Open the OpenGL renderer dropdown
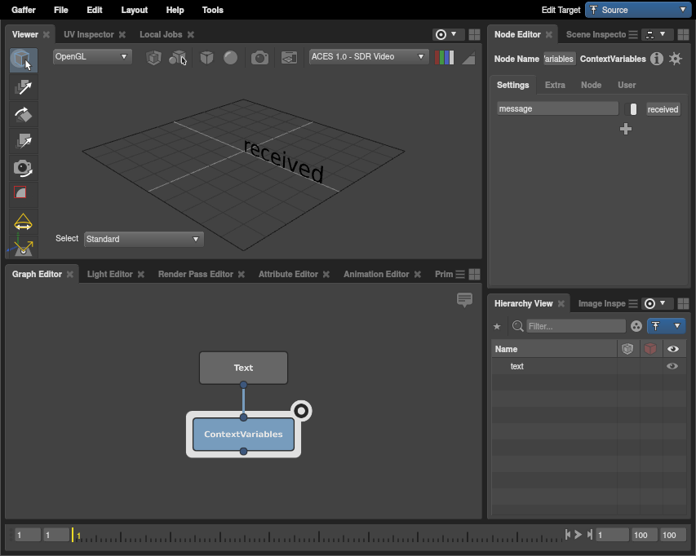The image size is (696, 556). click(x=91, y=57)
